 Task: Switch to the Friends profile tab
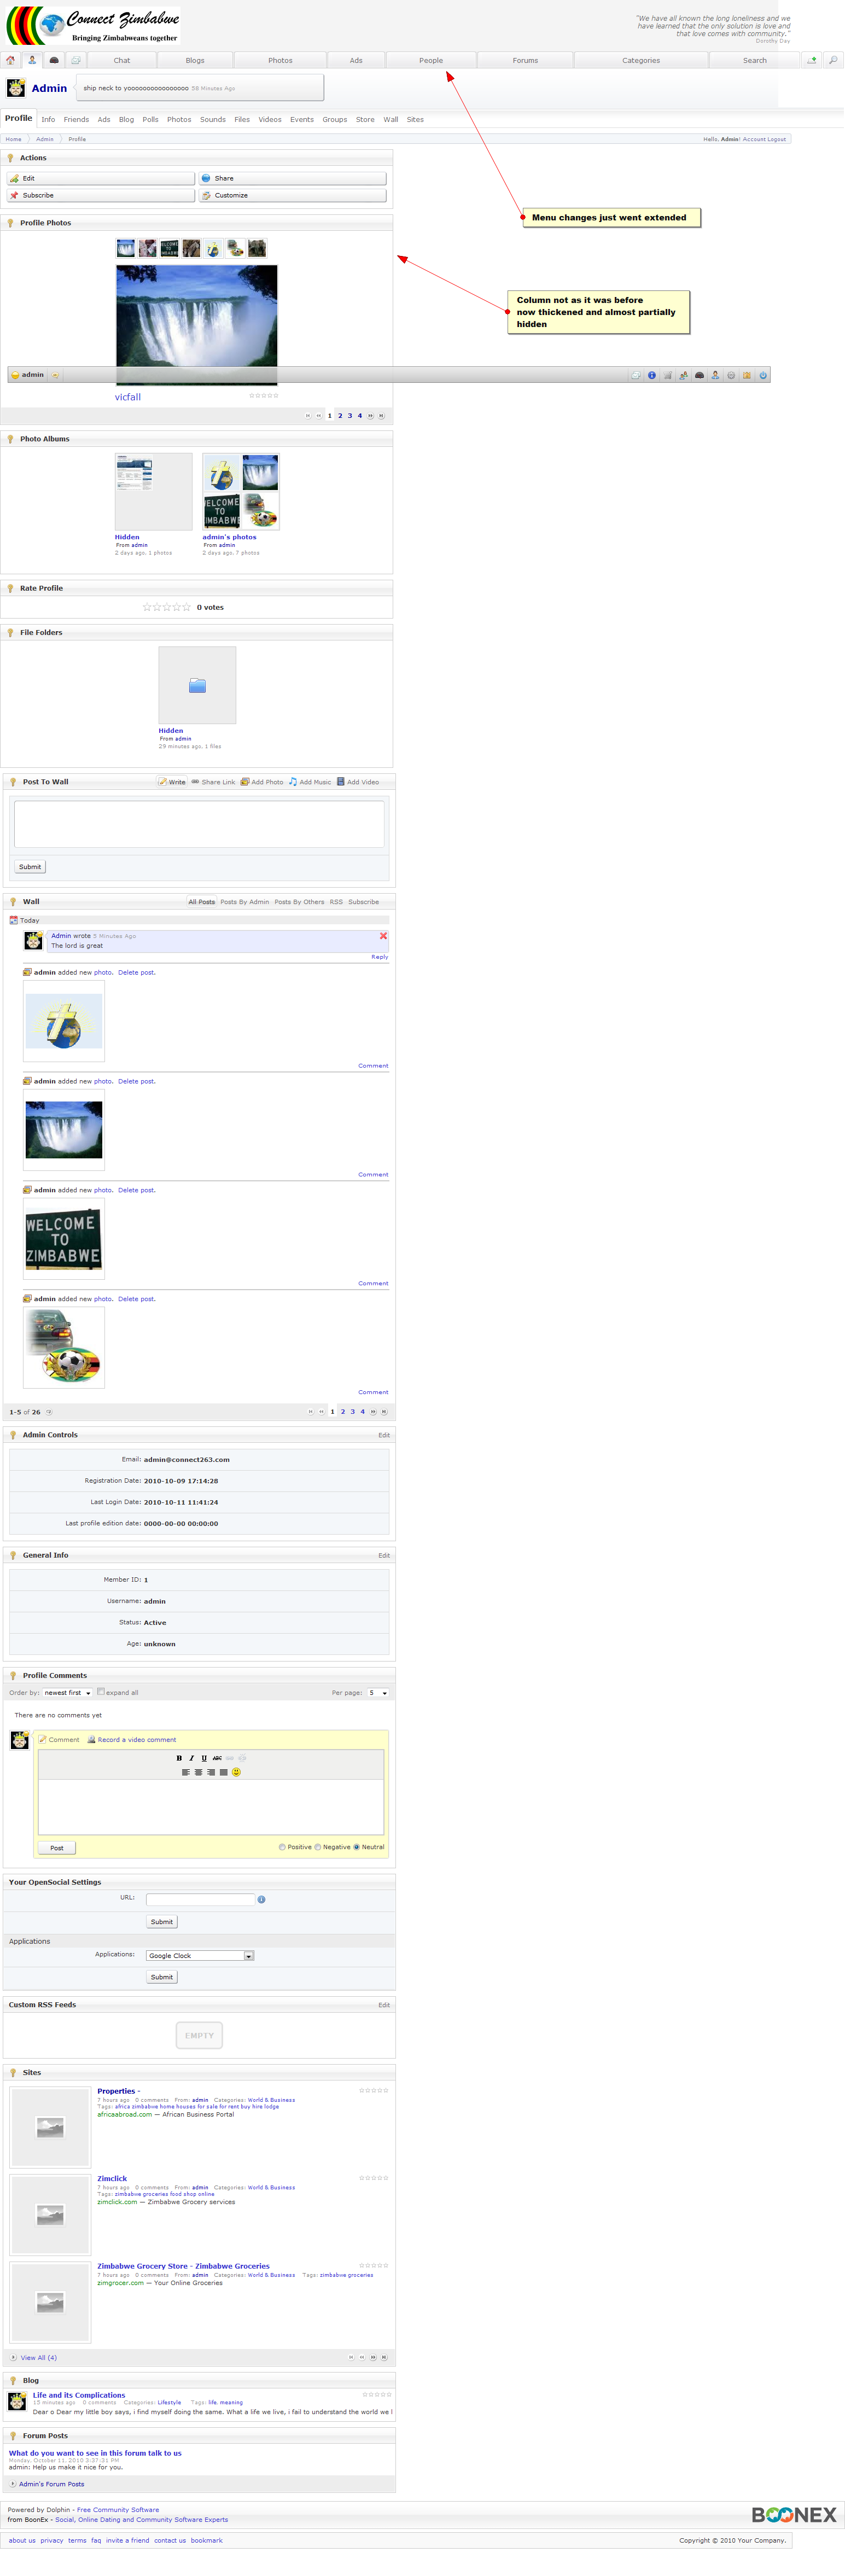pyautogui.click(x=76, y=120)
